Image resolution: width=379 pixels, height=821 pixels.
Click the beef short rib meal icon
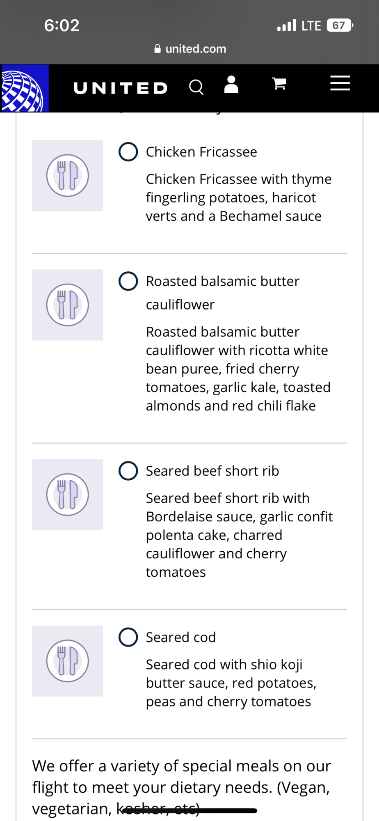(68, 495)
